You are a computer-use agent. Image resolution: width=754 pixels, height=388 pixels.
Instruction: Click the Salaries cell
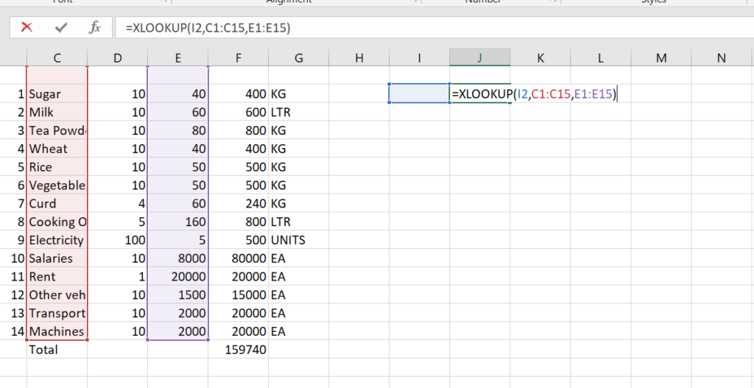click(x=57, y=258)
